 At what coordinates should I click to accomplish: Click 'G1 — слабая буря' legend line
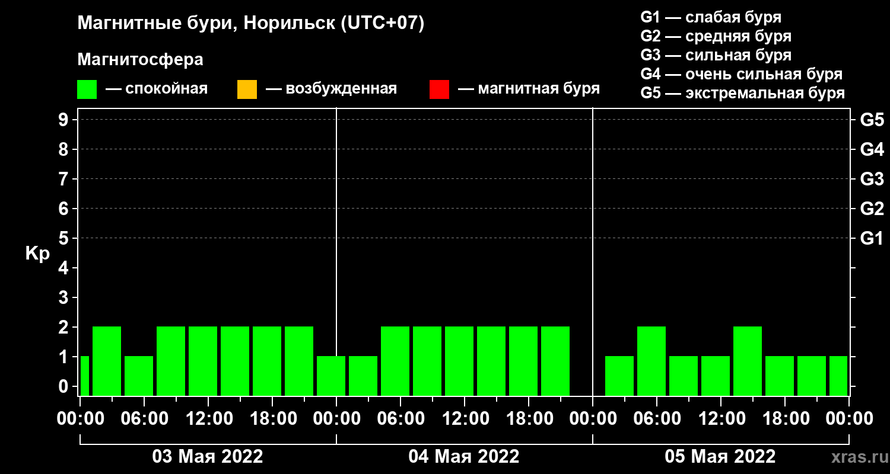(x=711, y=17)
